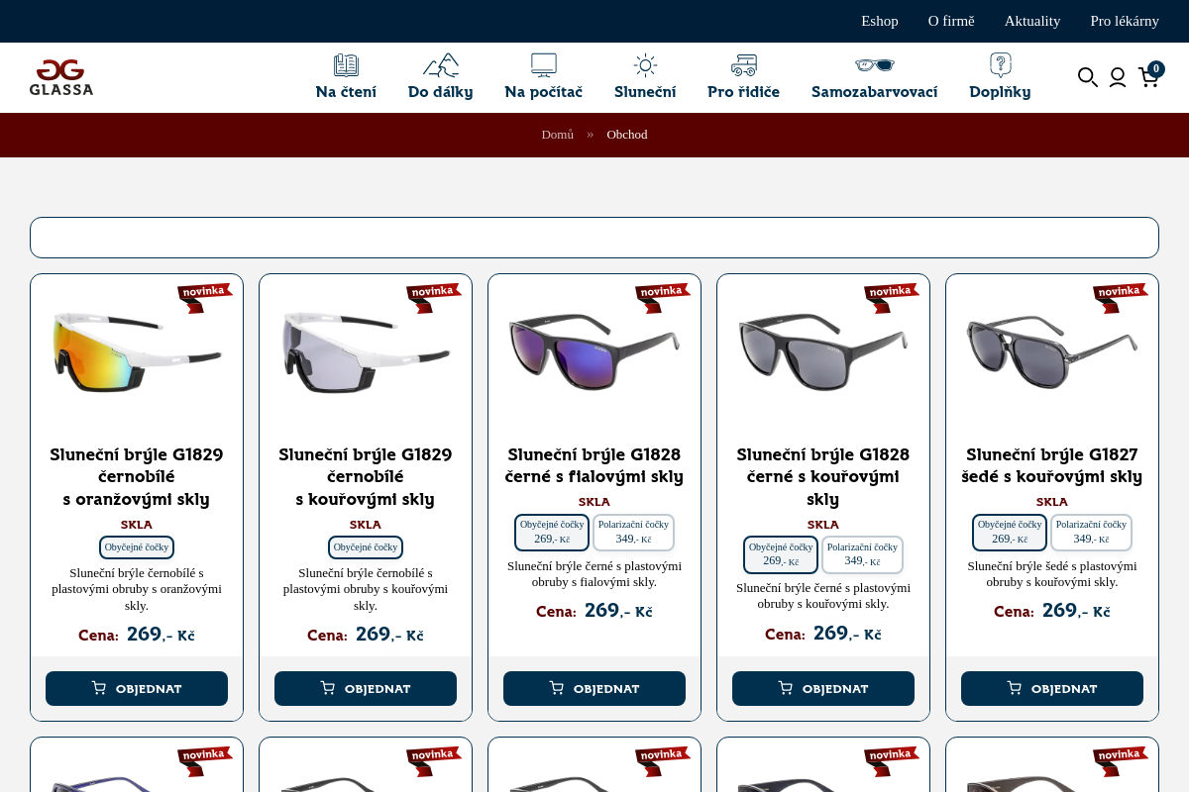Image resolution: width=1189 pixels, height=792 pixels.
Task: Open Na počítač monitor icon category
Action: point(543,66)
